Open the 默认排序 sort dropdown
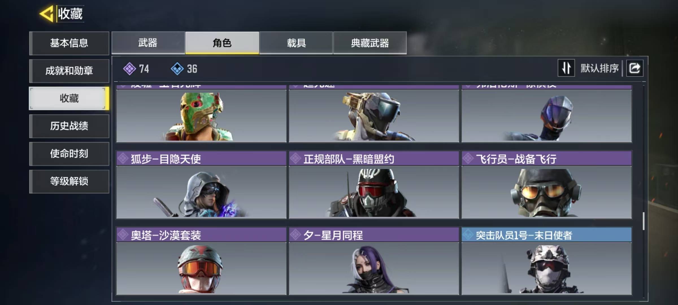The width and height of the screenshot is (678, 305). (599, 68)
